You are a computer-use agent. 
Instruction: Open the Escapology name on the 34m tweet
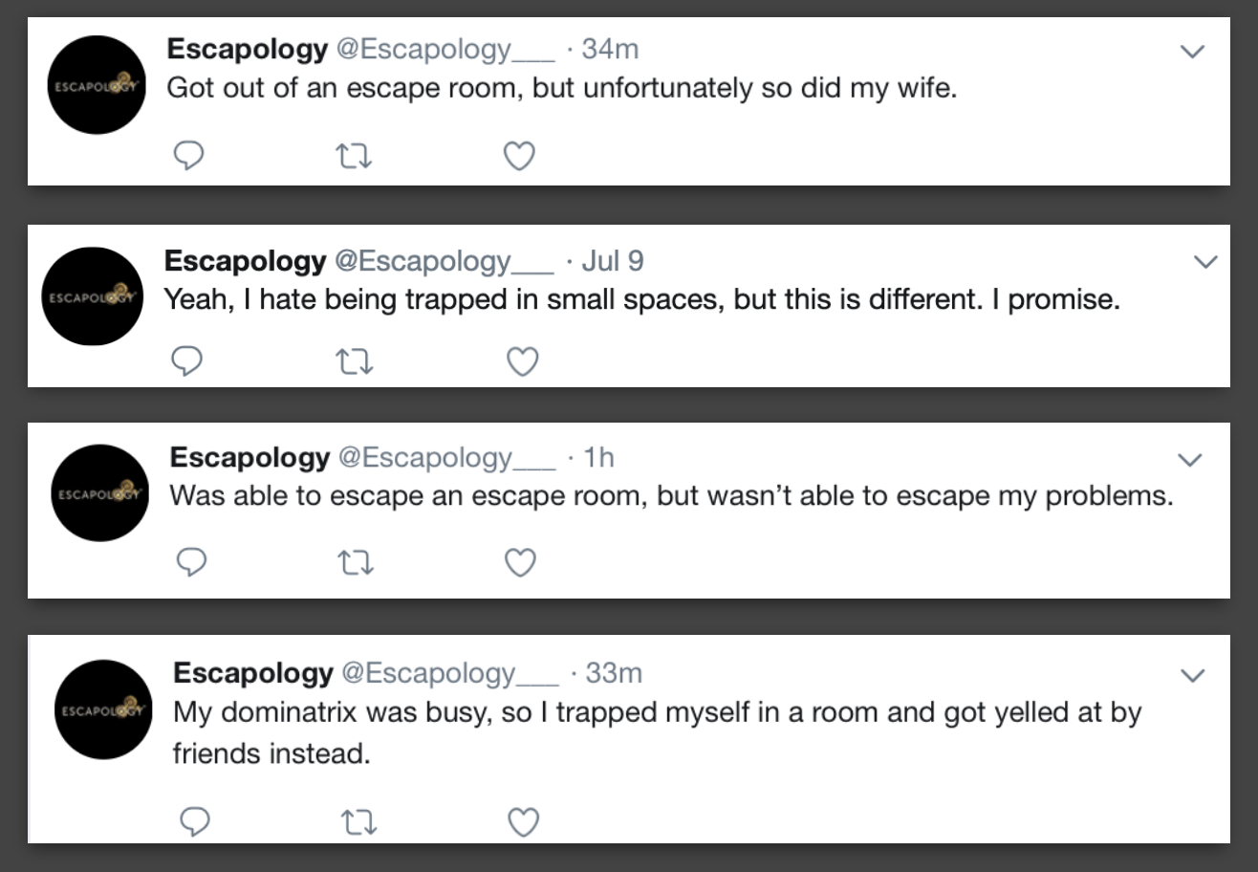247,49
